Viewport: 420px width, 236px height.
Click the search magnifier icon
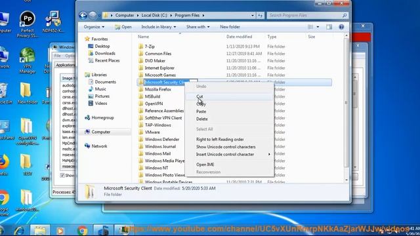(x=345, y=16)
